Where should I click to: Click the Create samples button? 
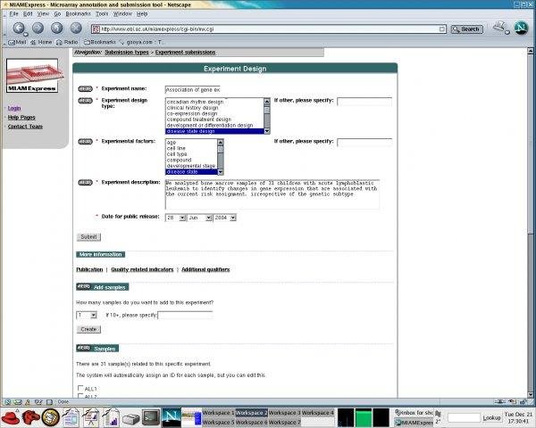pos(88,329)
